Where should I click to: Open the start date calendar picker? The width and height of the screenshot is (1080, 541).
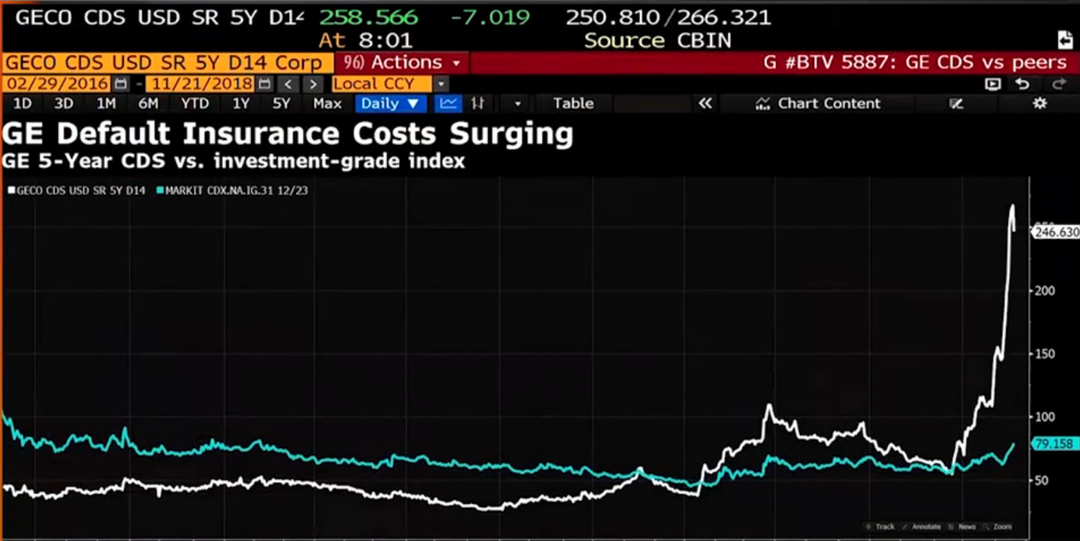(121, 84)
